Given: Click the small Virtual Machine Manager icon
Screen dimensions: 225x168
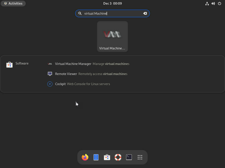Looking at the screenshot, I should pyautogui.click(x=50, y=64).
